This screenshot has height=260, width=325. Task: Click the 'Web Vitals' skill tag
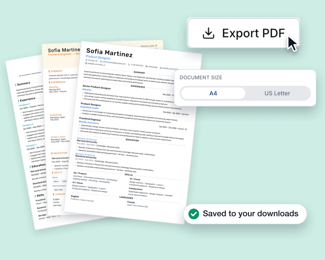coord(58,190)
